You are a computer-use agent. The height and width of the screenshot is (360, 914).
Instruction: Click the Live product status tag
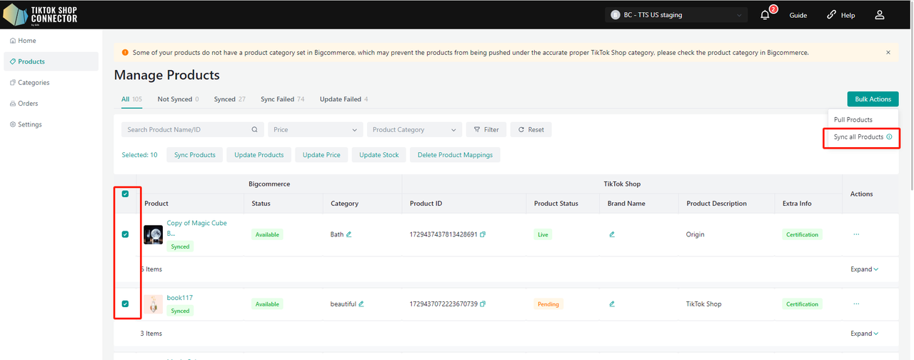pyautogui.click(x=543, y=234)
